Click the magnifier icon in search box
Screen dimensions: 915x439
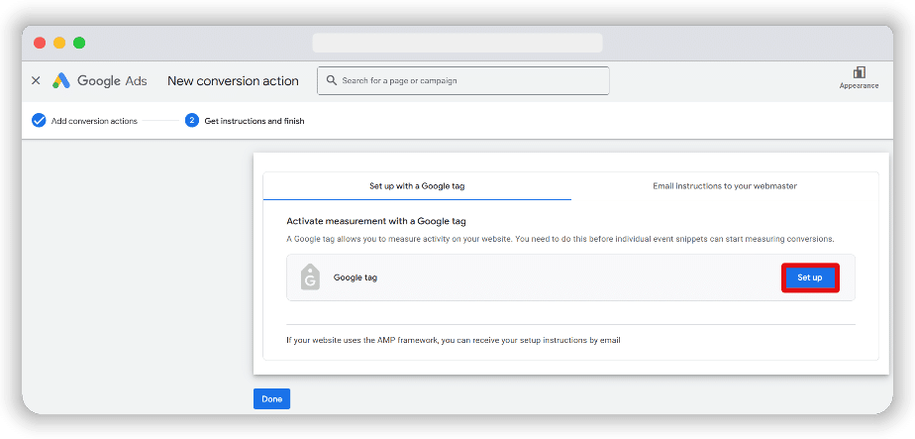point(332,80)
